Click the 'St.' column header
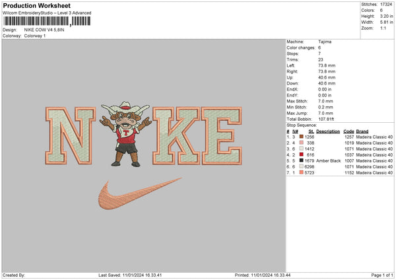Viewport: 396px width, 280px height. pyautogui.click(x=311, y=131)
